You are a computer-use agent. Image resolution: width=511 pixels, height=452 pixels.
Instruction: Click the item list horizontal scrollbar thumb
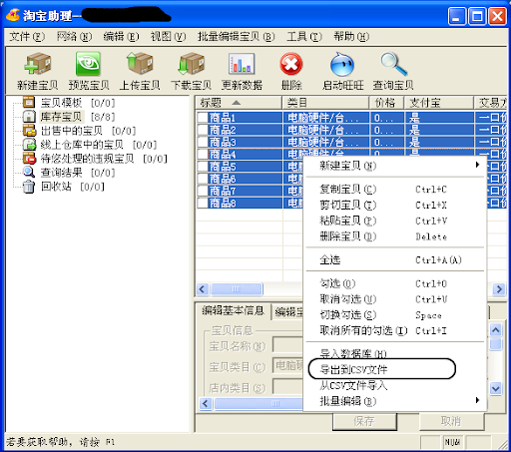237,288
